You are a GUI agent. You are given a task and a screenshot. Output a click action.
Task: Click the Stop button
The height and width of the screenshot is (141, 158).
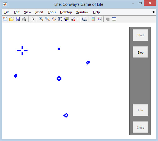(x=140, y=52)
